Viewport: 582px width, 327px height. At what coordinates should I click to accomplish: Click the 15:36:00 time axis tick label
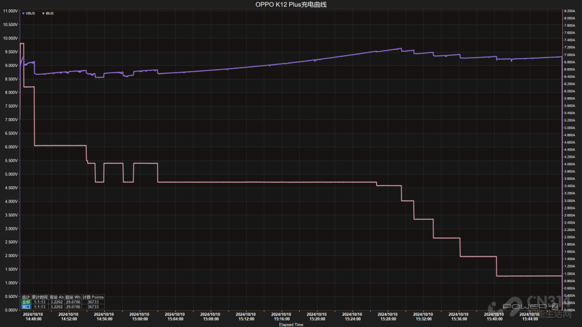coord(459,319)
